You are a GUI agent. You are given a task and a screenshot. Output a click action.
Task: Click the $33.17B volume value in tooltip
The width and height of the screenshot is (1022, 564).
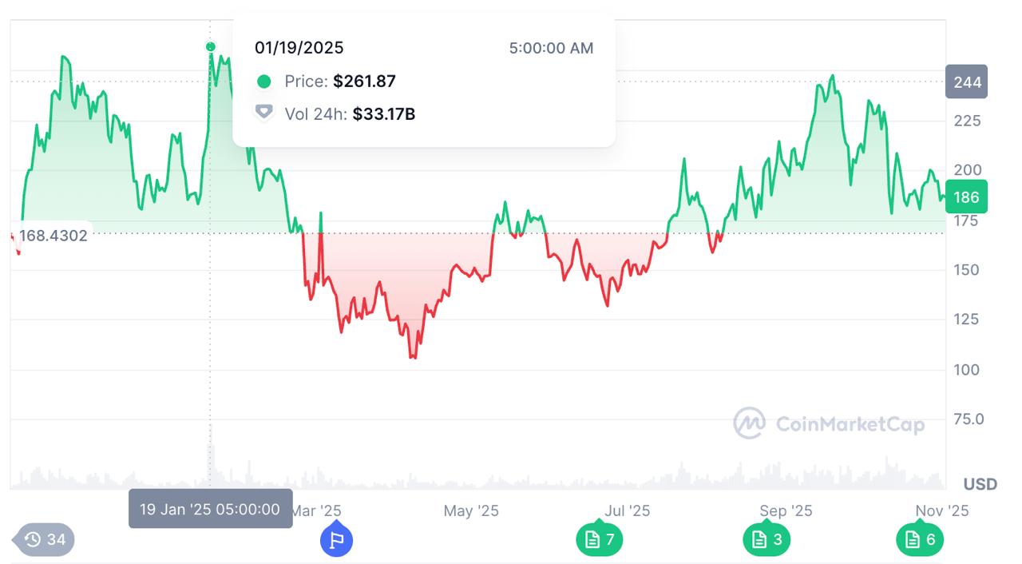[x=383, y=113]
